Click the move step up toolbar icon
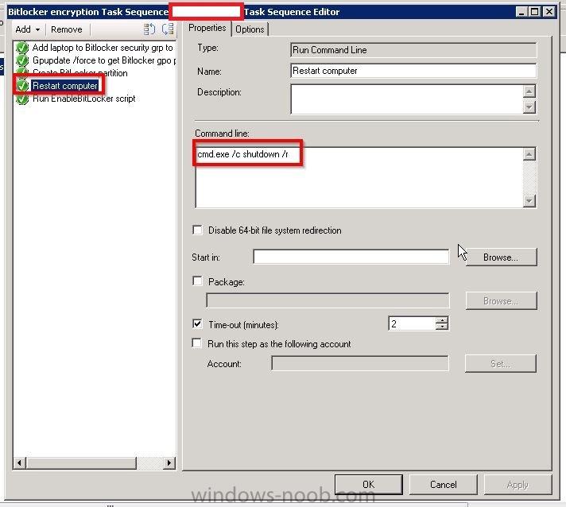The height and width of the screenshot is (507, 566). [149, 29]
